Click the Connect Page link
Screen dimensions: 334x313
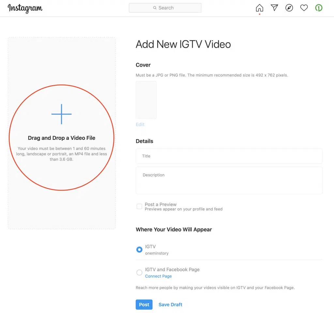point(158,276)
